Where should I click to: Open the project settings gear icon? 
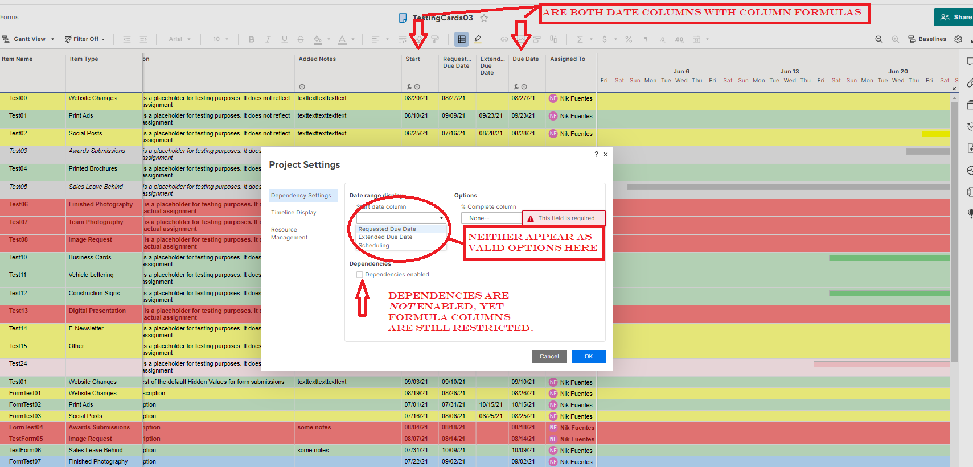(958, 39)
